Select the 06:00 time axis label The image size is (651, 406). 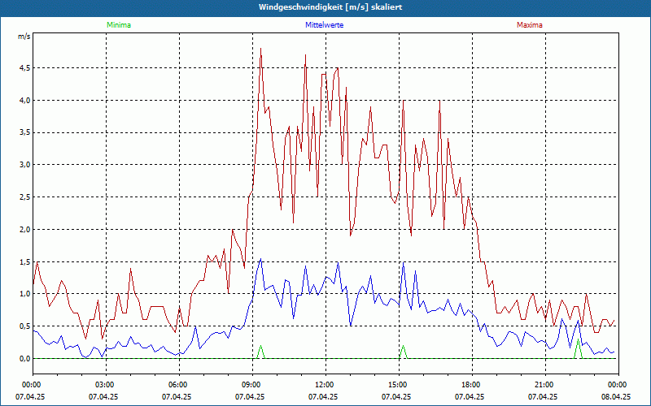pos(177,385)
